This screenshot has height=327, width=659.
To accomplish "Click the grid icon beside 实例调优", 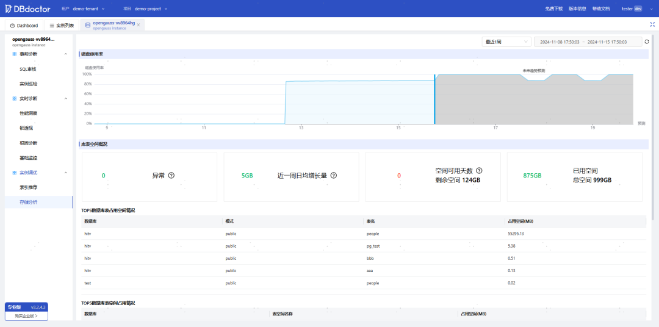I will pos(15,173).
